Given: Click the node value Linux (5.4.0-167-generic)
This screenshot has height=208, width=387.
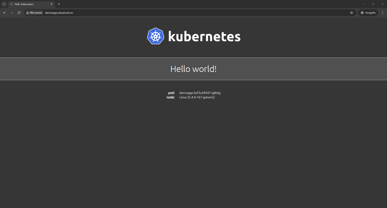Looking at the screenshot, I should [197, 97].
